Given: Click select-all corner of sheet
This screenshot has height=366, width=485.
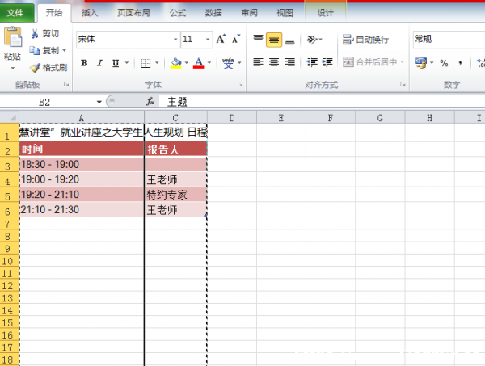Looking at the screenshot, I should coord(10,117).
